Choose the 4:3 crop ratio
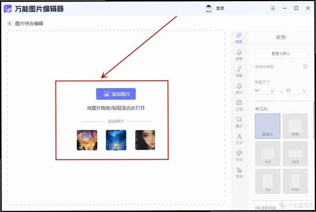The width and height of the screenshot is (316, 212). click(267, 154)
